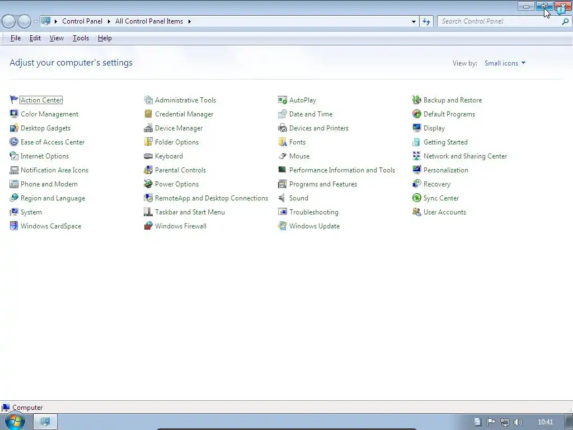Click the search magnifier icon
Screen dimensions: 573x430
click(x=565, y=22)
